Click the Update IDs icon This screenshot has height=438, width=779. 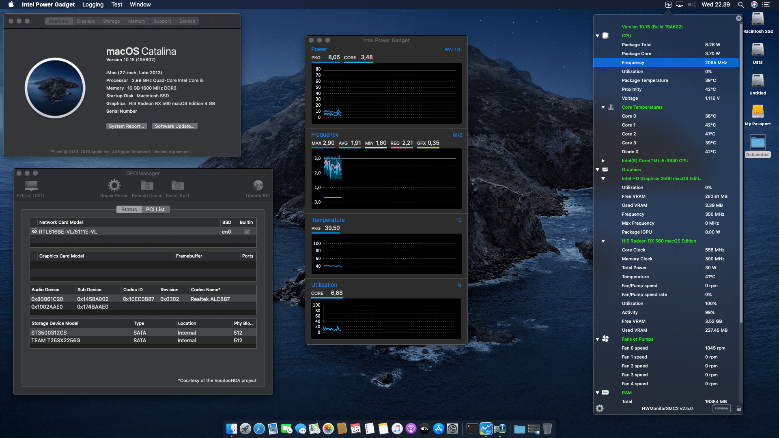pos(258,185)
